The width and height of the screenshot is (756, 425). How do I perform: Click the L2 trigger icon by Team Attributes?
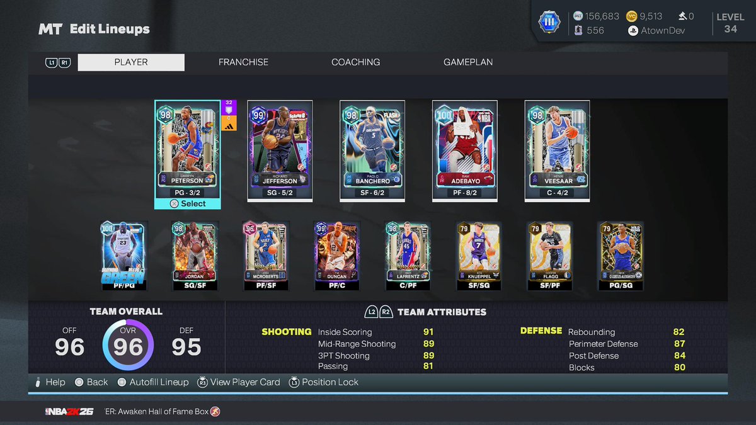coord(372,312)
